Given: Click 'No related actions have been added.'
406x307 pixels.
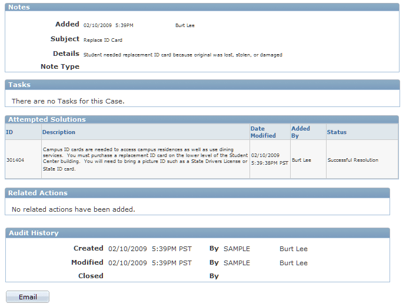Looking at the screenshot, I should 74,209.
